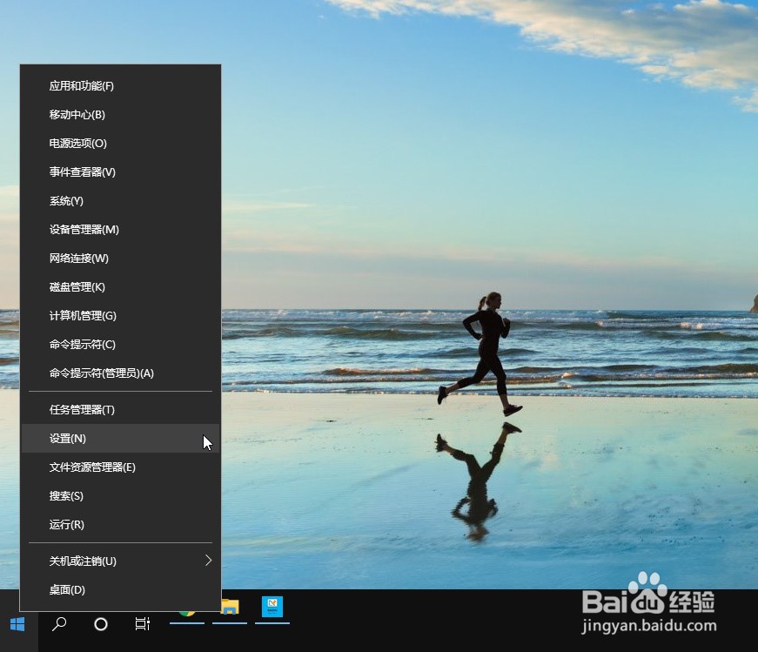Open Task View from the taskbar
758x652 pixels.
click(142, 625)
